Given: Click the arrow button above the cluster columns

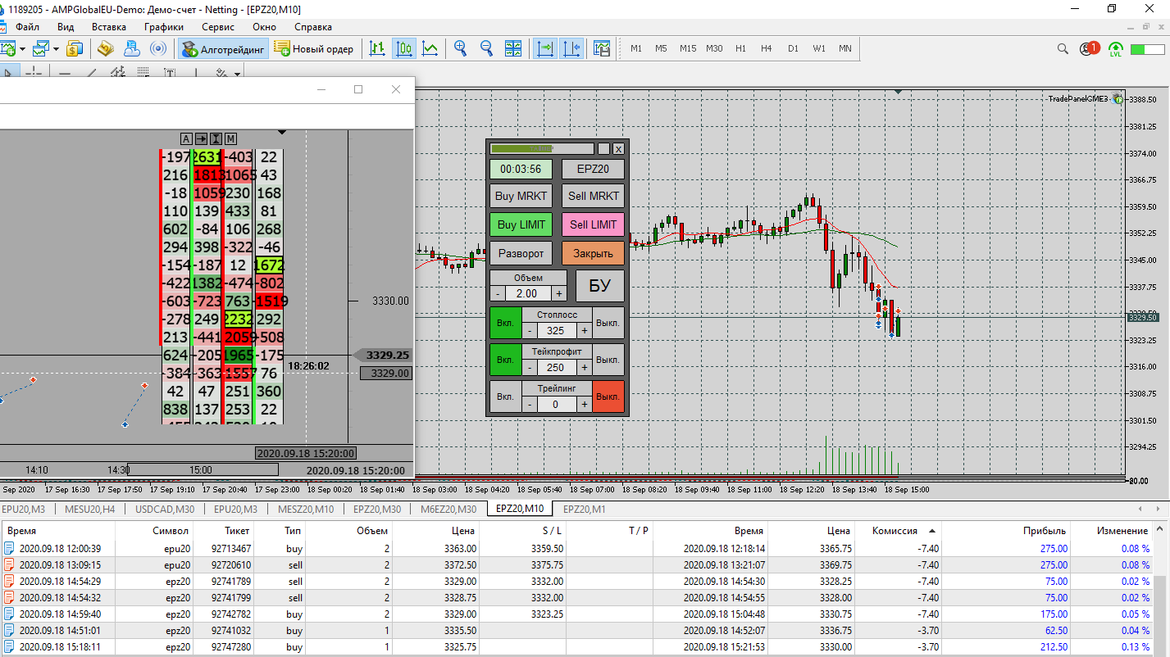Looking at the screenshot, I should [201, 138].
